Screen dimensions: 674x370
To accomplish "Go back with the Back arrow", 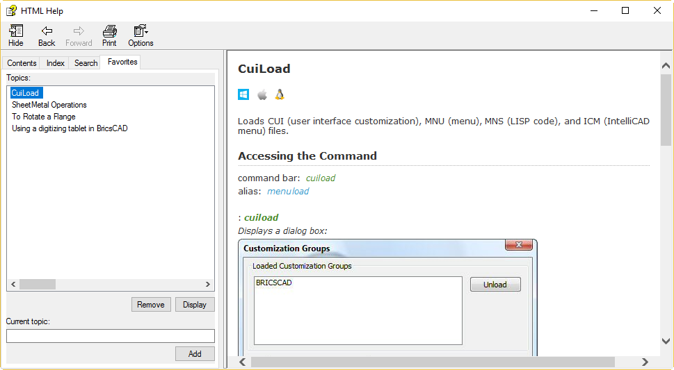I will 47,35.
